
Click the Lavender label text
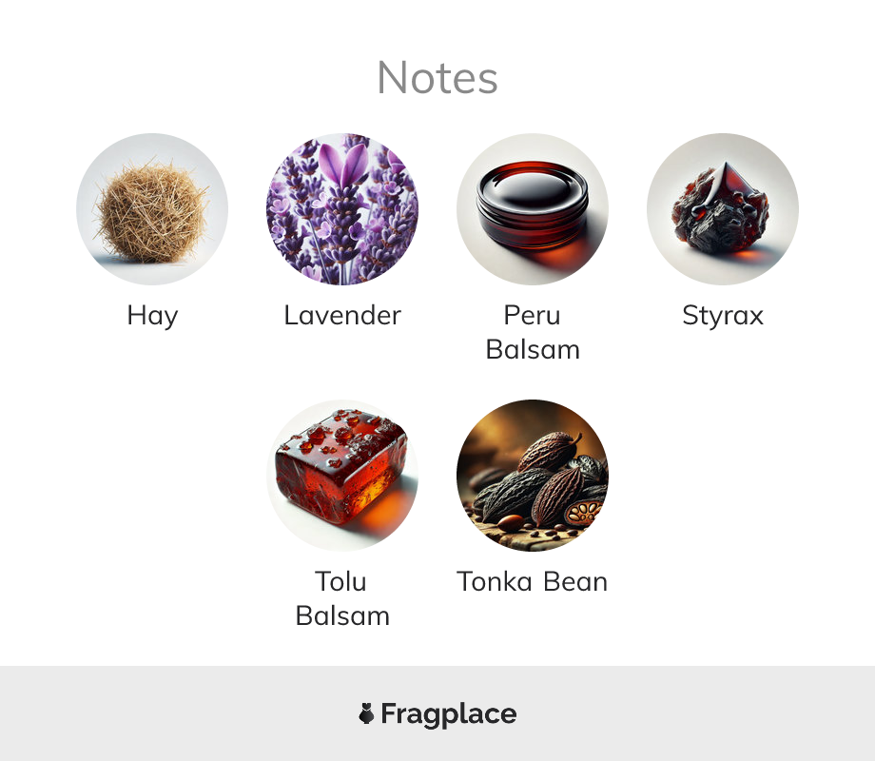click(x=342, y=315)
